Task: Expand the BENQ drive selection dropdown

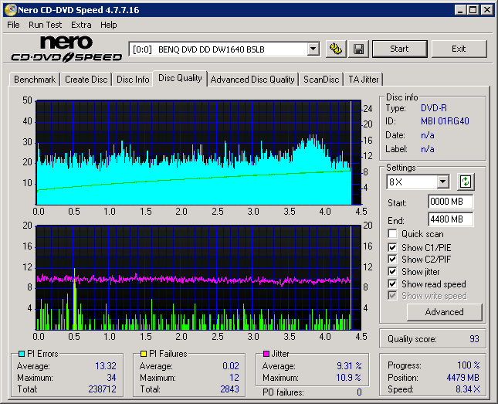Action: tap(313, 49)
